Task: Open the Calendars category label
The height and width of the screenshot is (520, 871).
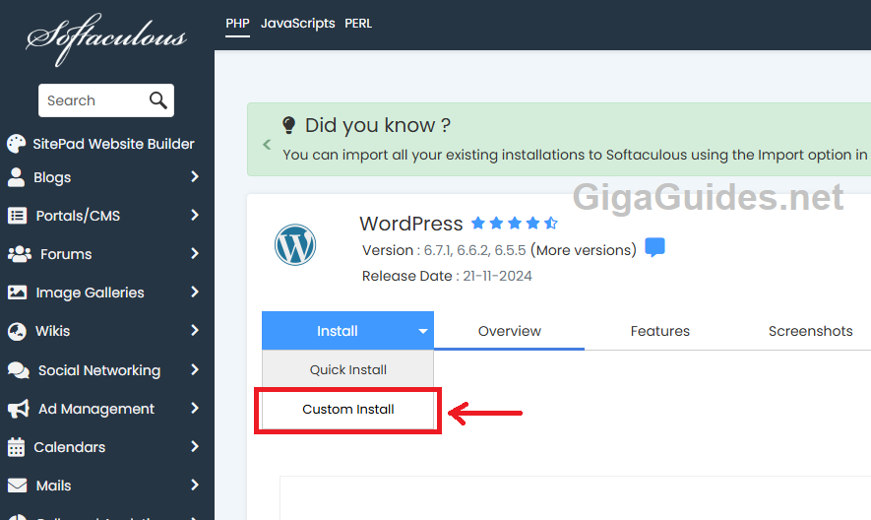Action: click(70, 447)
